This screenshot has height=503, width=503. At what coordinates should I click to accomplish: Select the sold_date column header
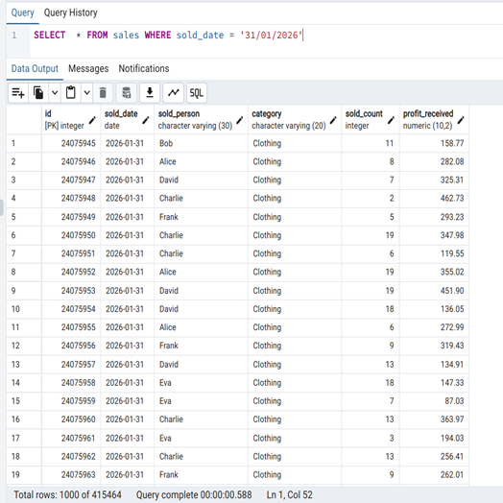(x=128, y=120)
